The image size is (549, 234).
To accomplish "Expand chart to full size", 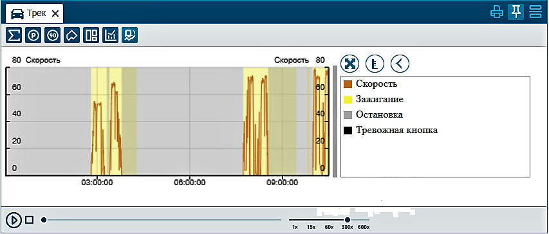I will (x=349, y=64).
